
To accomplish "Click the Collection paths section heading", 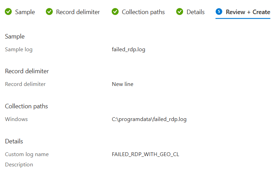I will pyautogui.click(x=27, y=106).
